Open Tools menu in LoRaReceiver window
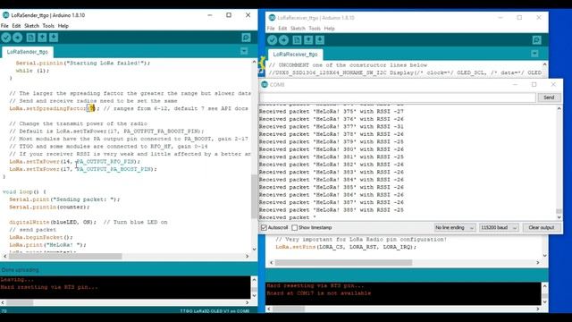This screenshot has width=572, height=322. tap(315, 29)
